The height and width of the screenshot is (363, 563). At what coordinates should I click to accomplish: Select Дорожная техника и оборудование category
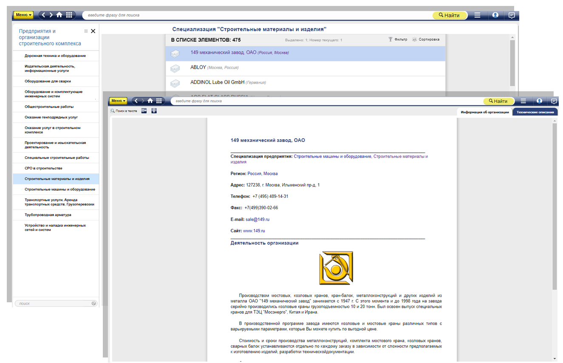click(x=56, y=56)
